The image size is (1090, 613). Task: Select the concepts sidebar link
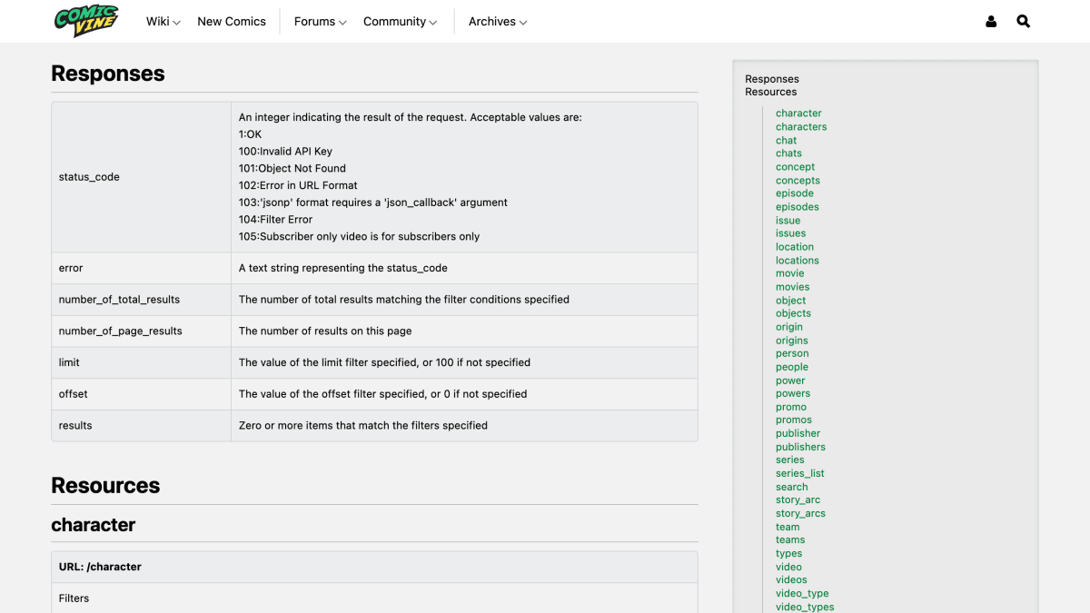(x=798, y=181)
